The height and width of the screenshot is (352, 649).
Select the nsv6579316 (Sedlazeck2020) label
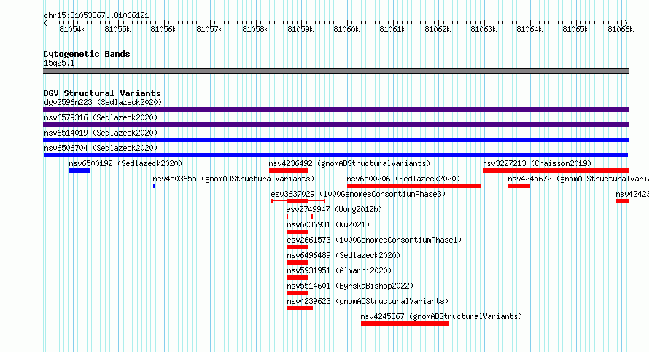pos(101,117)
